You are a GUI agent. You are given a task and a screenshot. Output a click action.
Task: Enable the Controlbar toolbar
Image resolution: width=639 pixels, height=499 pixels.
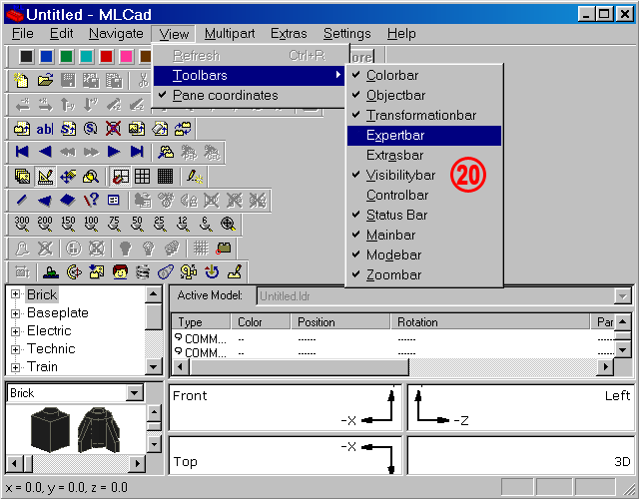point(423,196)
